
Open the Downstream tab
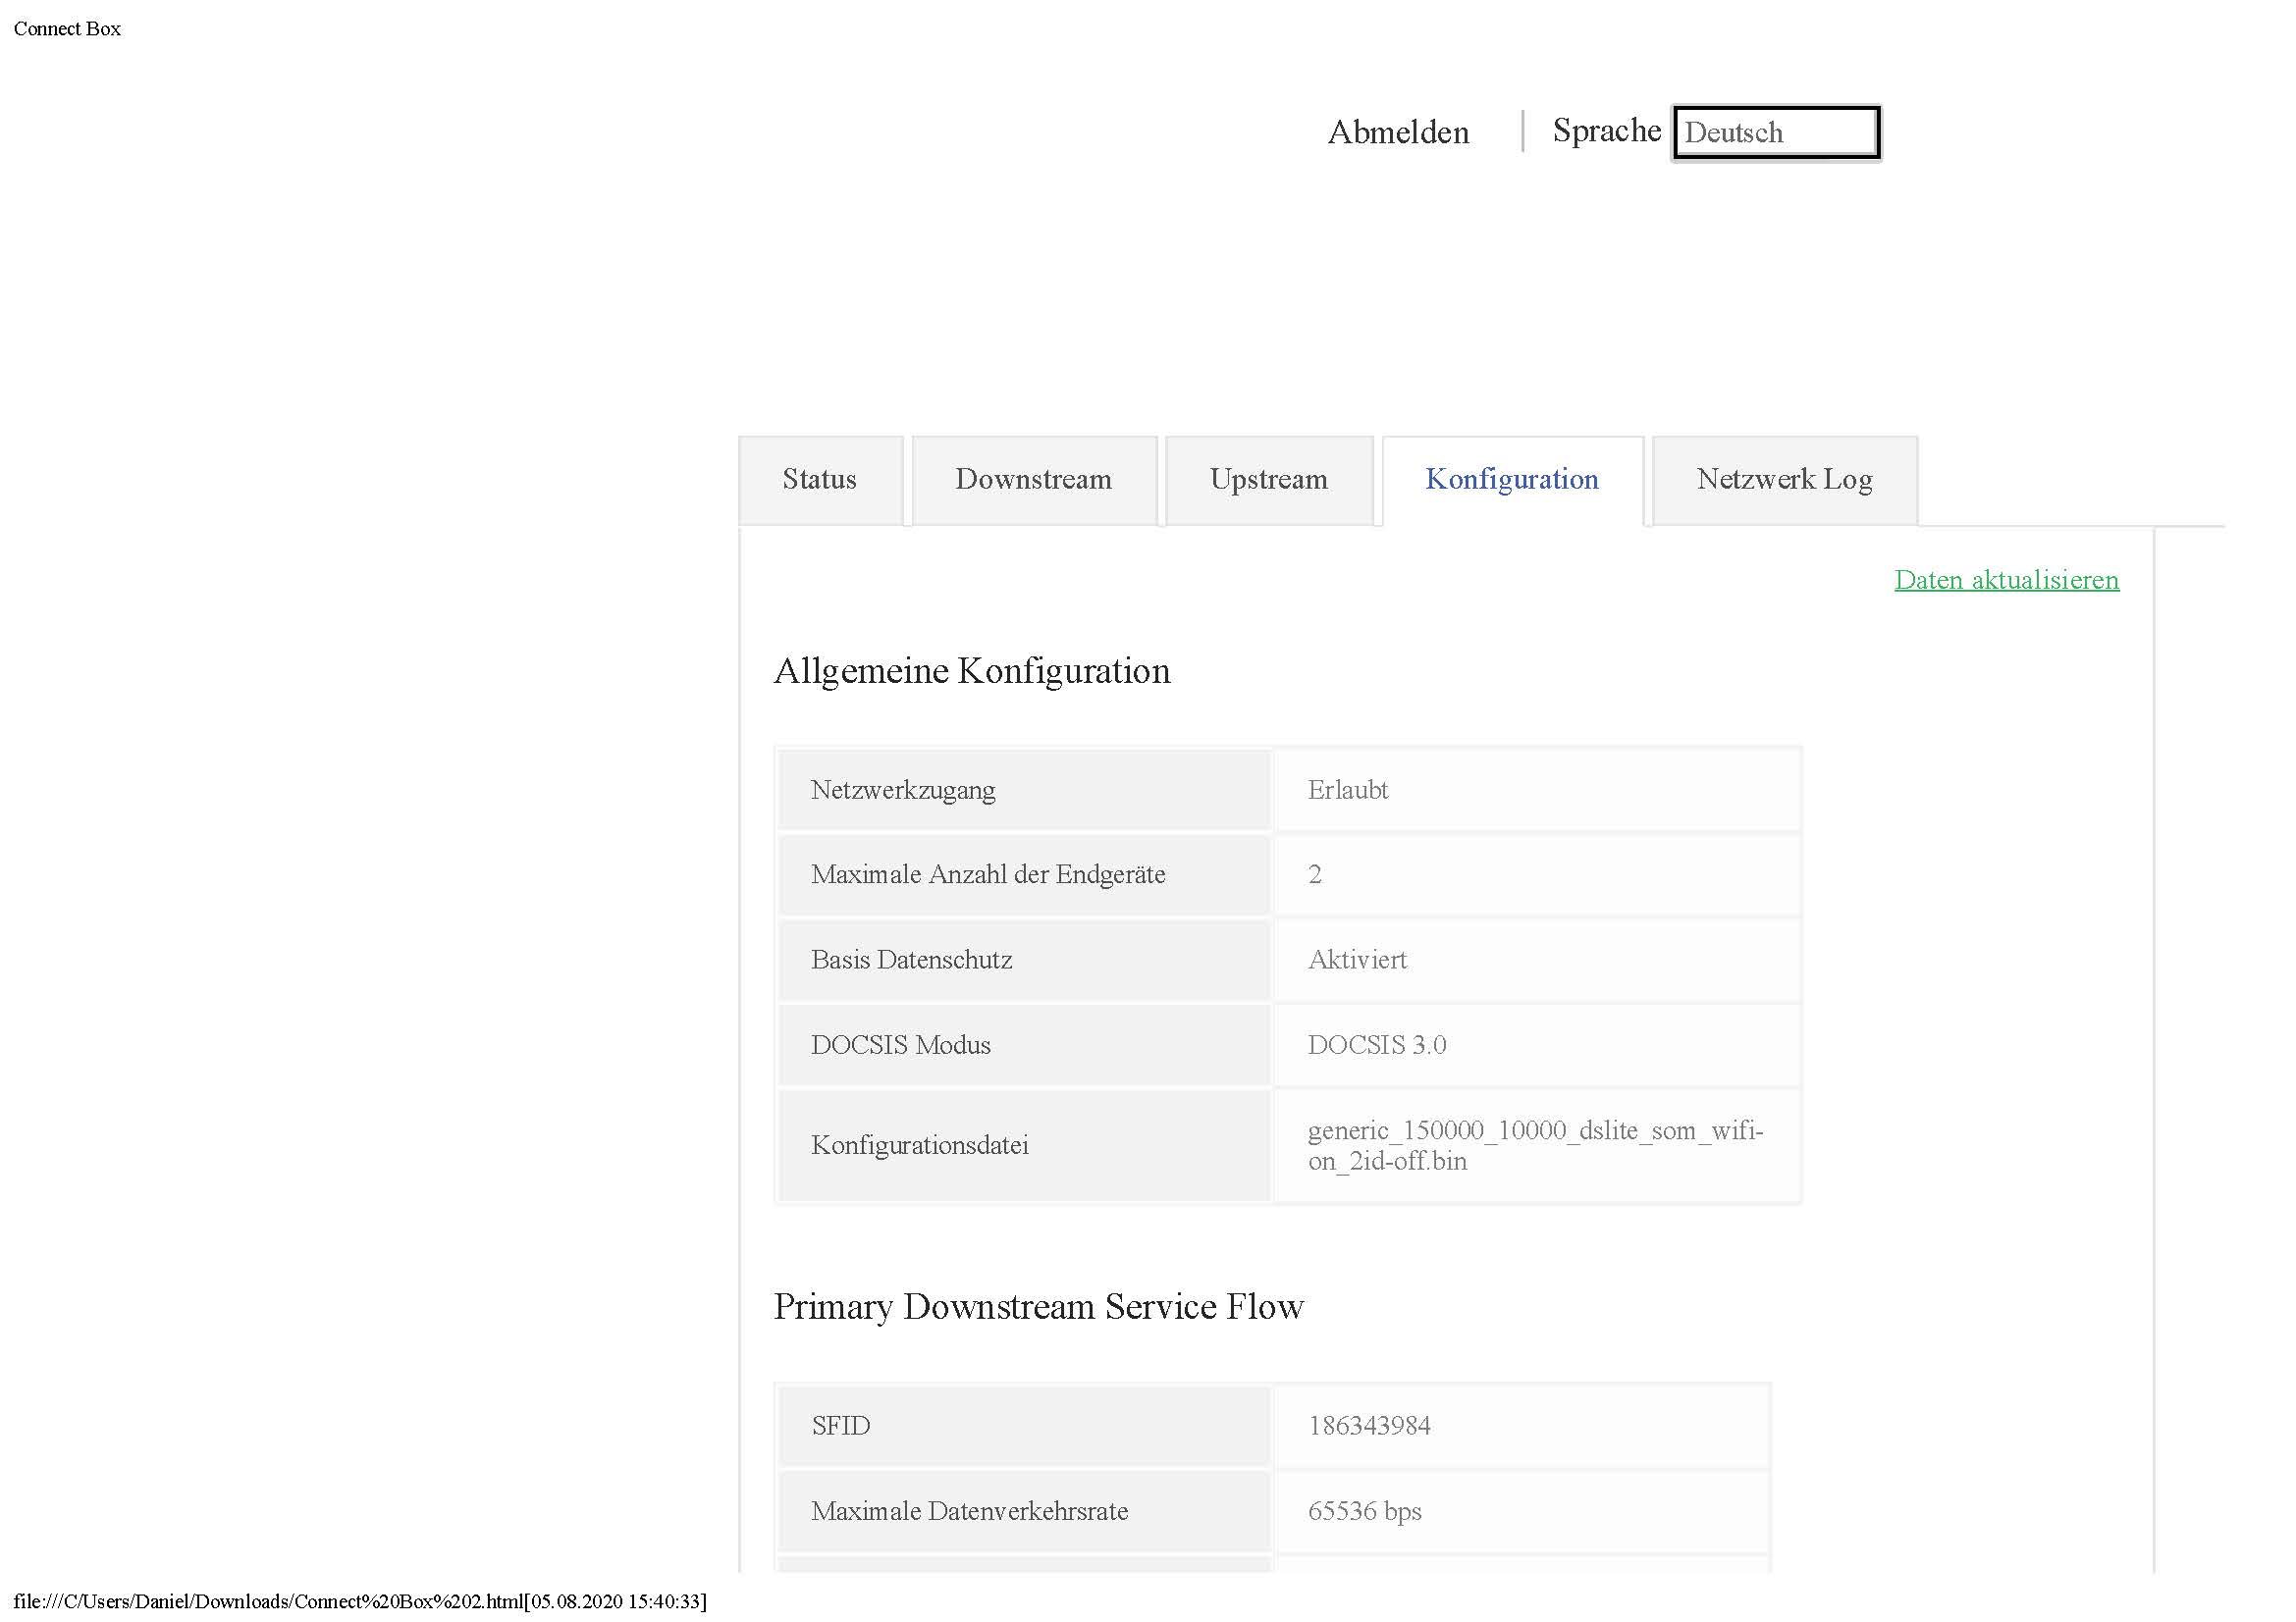[x=1033, y=480]
